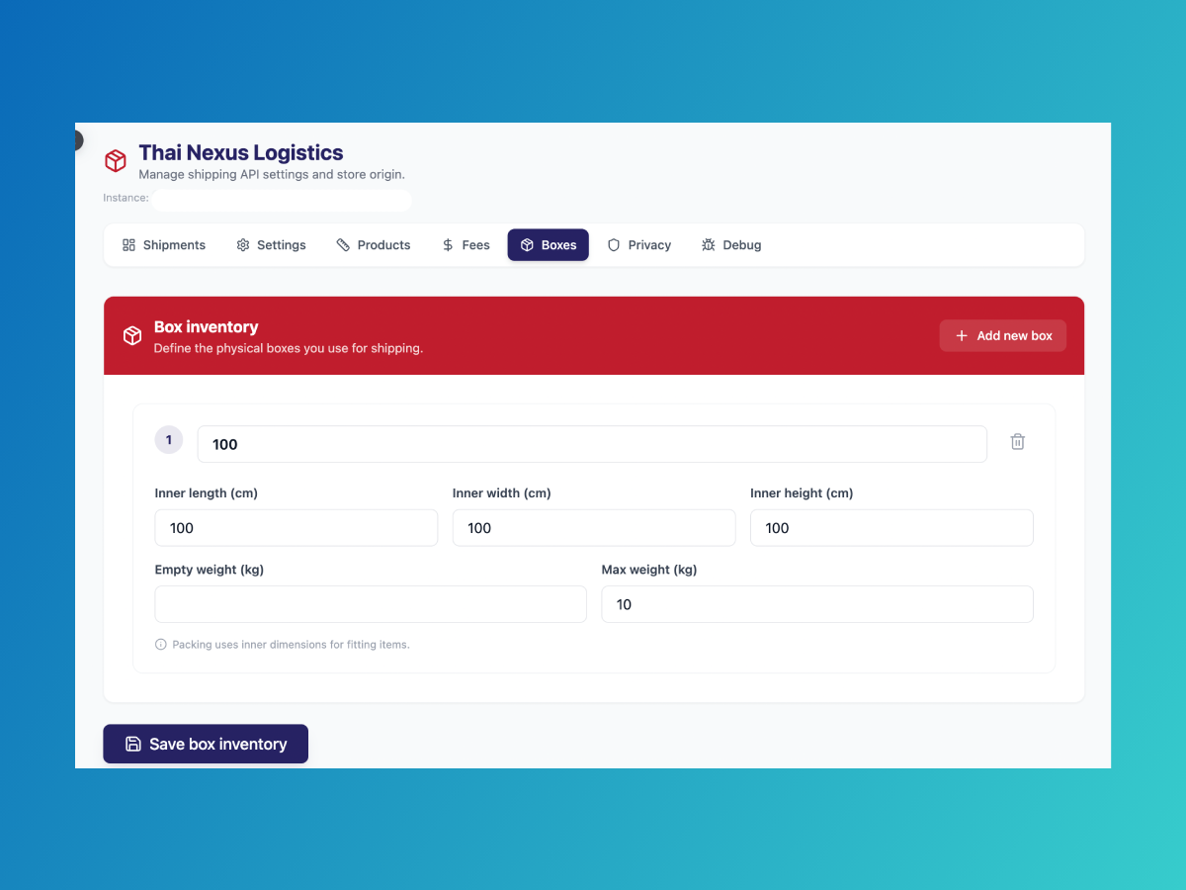The height and width of the screenshot is (890, 1186).
Task: Go to the Products tab
Action: tap(374, 245)
